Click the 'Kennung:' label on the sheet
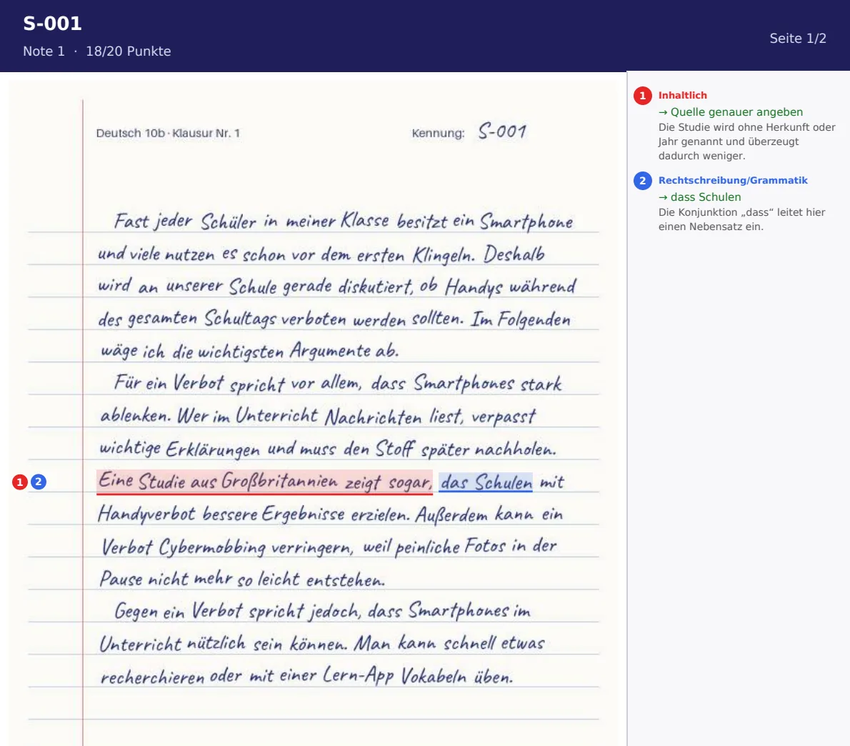Image resolution: width=850 pixels, height=746 pixels. pyautogui.click(x=438, y=134)
